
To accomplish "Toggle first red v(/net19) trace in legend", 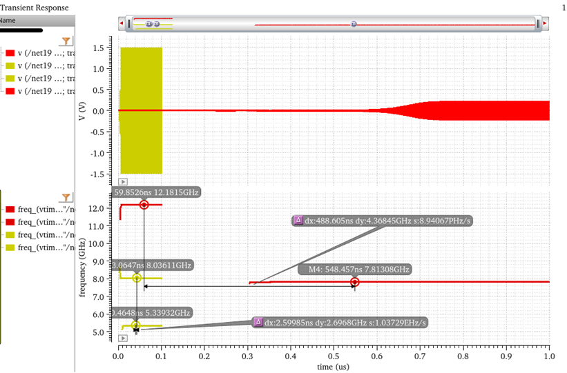I will click(10, 52).
